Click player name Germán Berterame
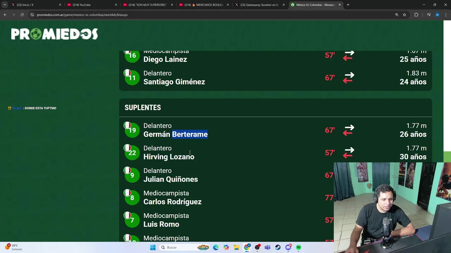This screenshot has width=451, height=253. click(175, 134)
